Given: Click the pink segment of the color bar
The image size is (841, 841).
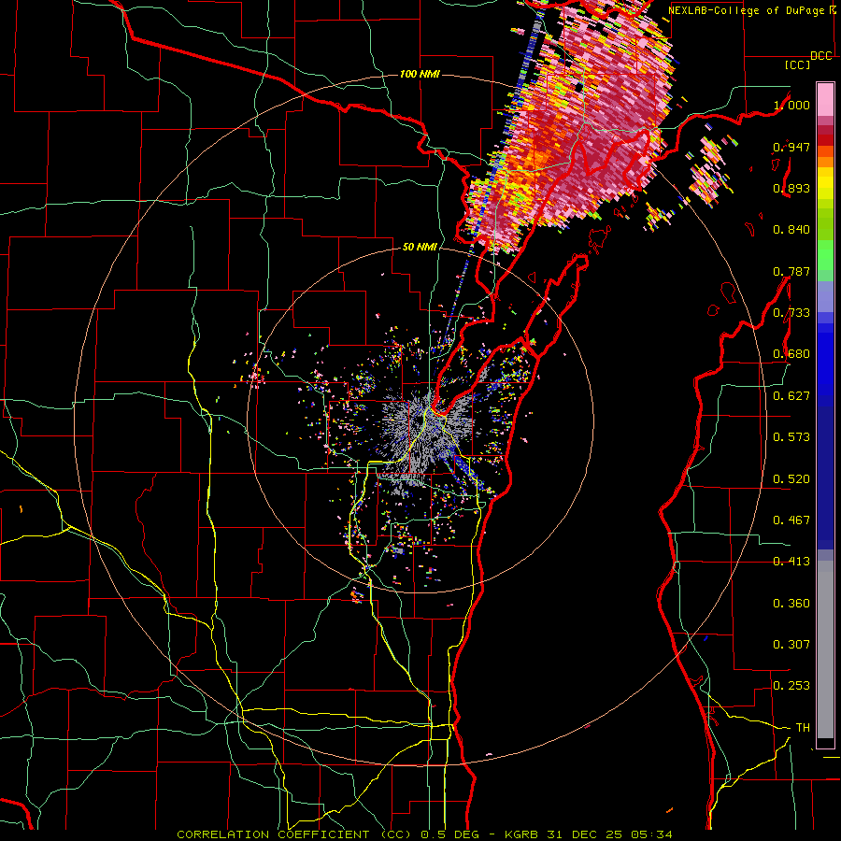Looking at the screenshot, I should (x=825, y=99).
